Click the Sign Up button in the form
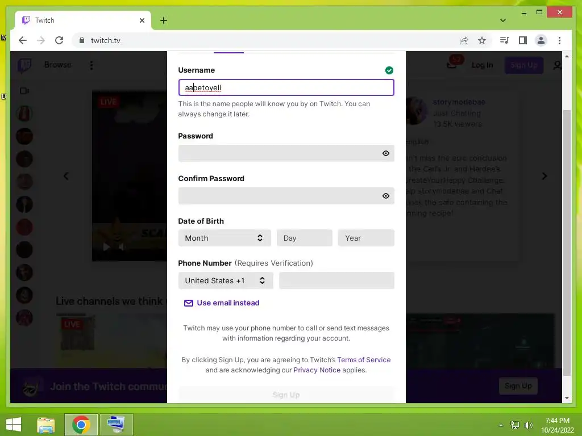This screenshot has height=436, width=582. 286,395
